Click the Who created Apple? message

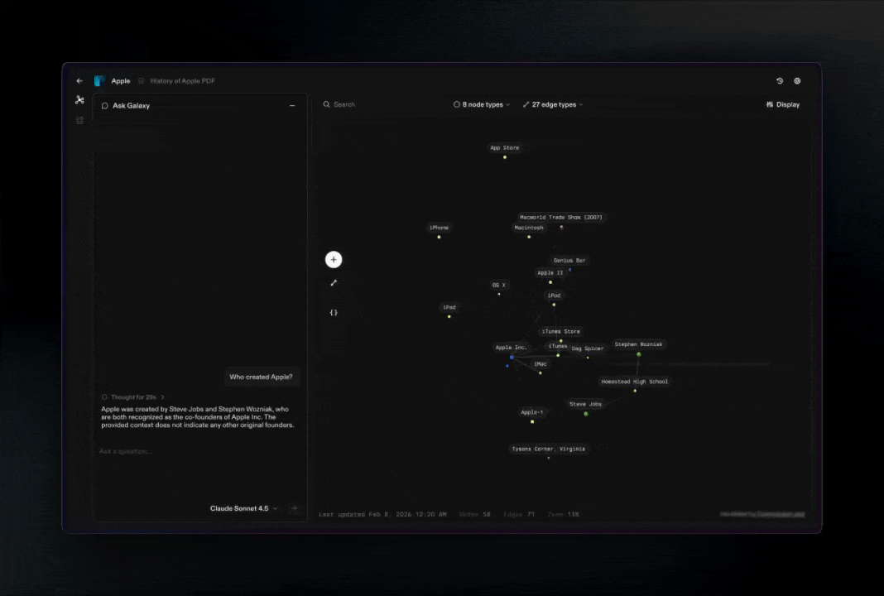[x=261, y=377]
